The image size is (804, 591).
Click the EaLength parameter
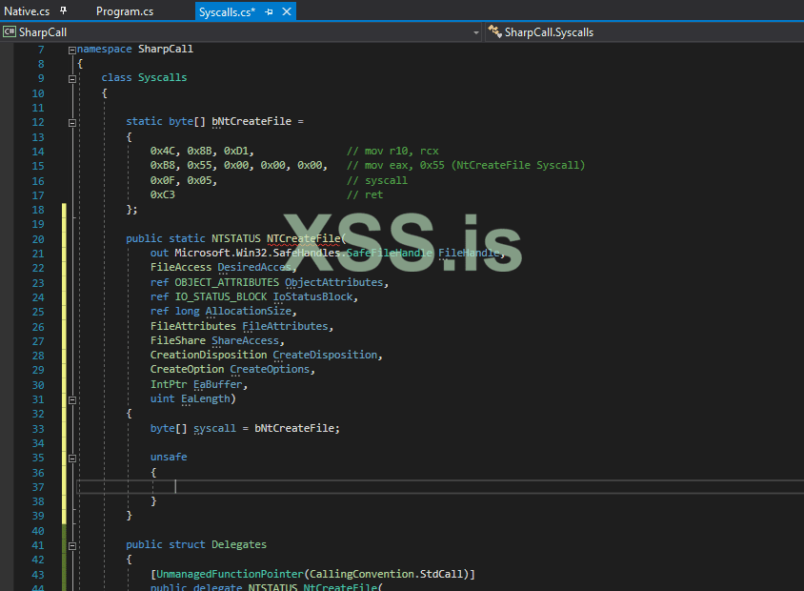pyautogui.click(x=205, y=398)
